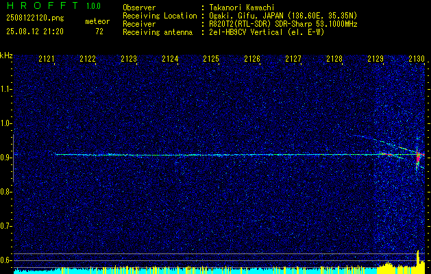
Task: Click the 1.1 kHz axis label
Action: [x=5, y=89]
